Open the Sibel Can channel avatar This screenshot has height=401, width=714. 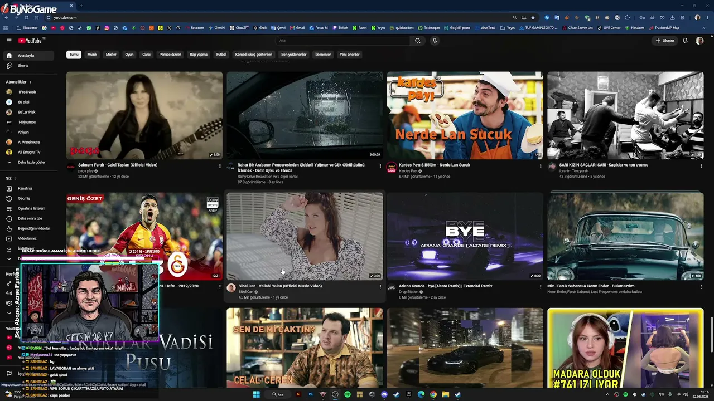[231, 288]
